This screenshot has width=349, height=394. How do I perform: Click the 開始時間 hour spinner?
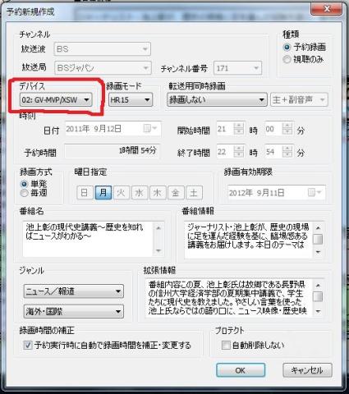239,129
